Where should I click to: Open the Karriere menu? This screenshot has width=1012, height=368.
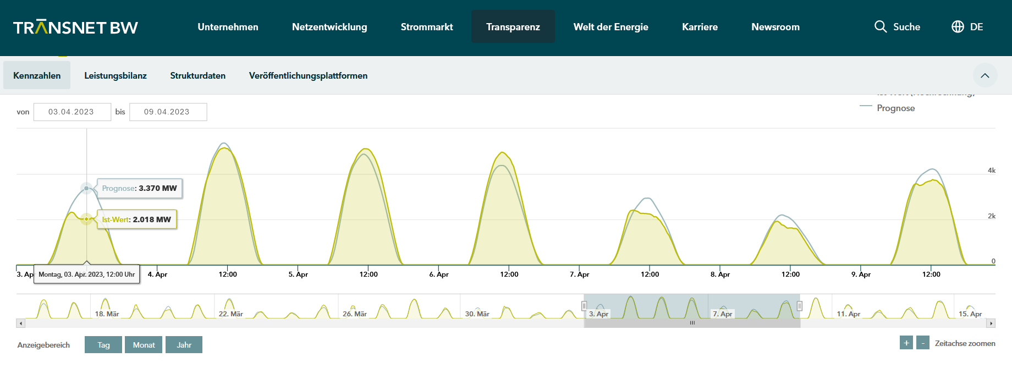pyautogui.click(x=700, y=27)
